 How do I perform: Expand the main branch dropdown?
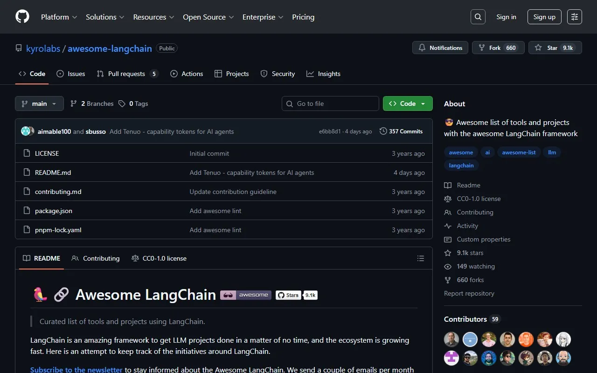(x=39, y=103)
